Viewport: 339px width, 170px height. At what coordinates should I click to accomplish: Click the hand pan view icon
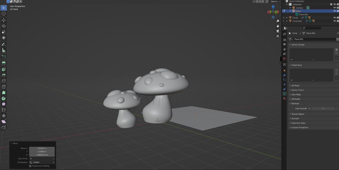277,26
